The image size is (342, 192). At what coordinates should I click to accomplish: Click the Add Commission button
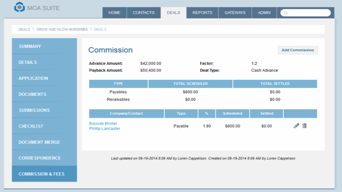coord(298,50)
